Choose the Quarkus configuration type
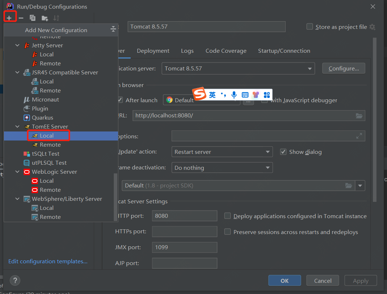This screenshot has width=387, height=294. pos(42,118)
